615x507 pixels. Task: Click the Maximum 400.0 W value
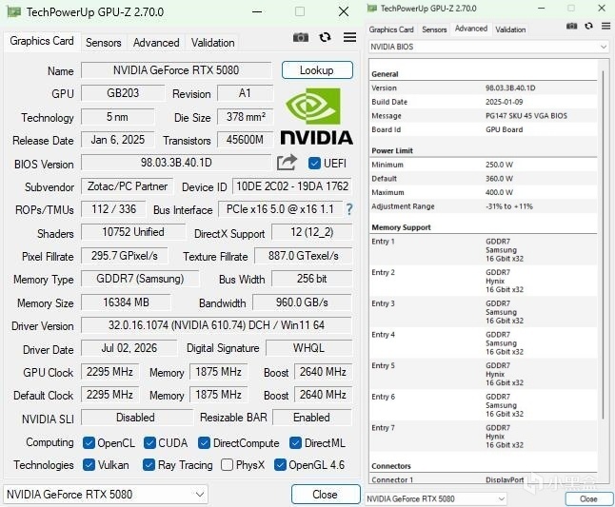499,192
